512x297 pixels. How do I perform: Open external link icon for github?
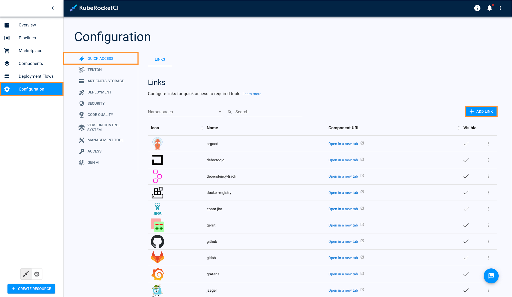coord(362,241)
